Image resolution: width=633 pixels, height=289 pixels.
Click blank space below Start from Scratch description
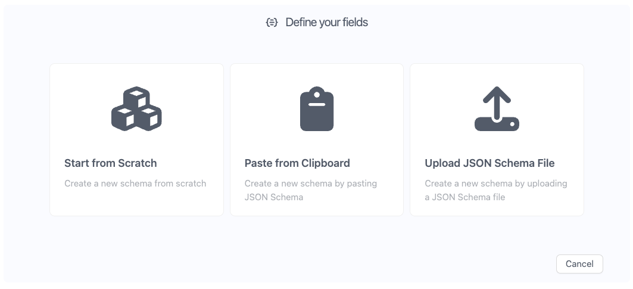(x=136, y=203)
